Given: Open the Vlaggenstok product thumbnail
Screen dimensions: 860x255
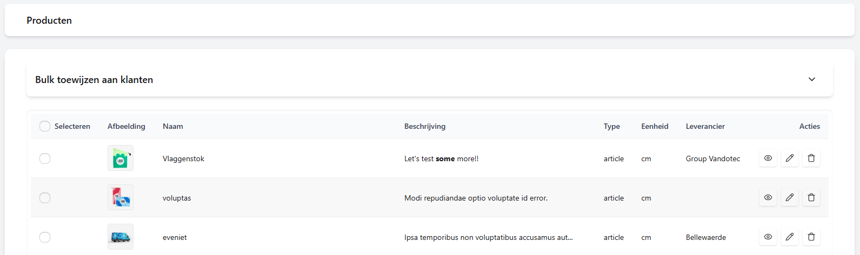Looking at the screenshot, I should [121, 158].
